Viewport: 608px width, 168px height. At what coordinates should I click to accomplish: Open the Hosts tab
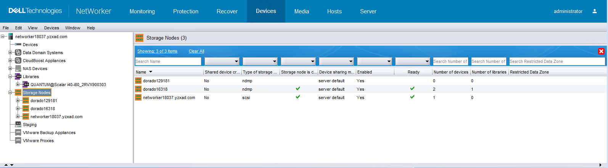[x=335, y=11]
